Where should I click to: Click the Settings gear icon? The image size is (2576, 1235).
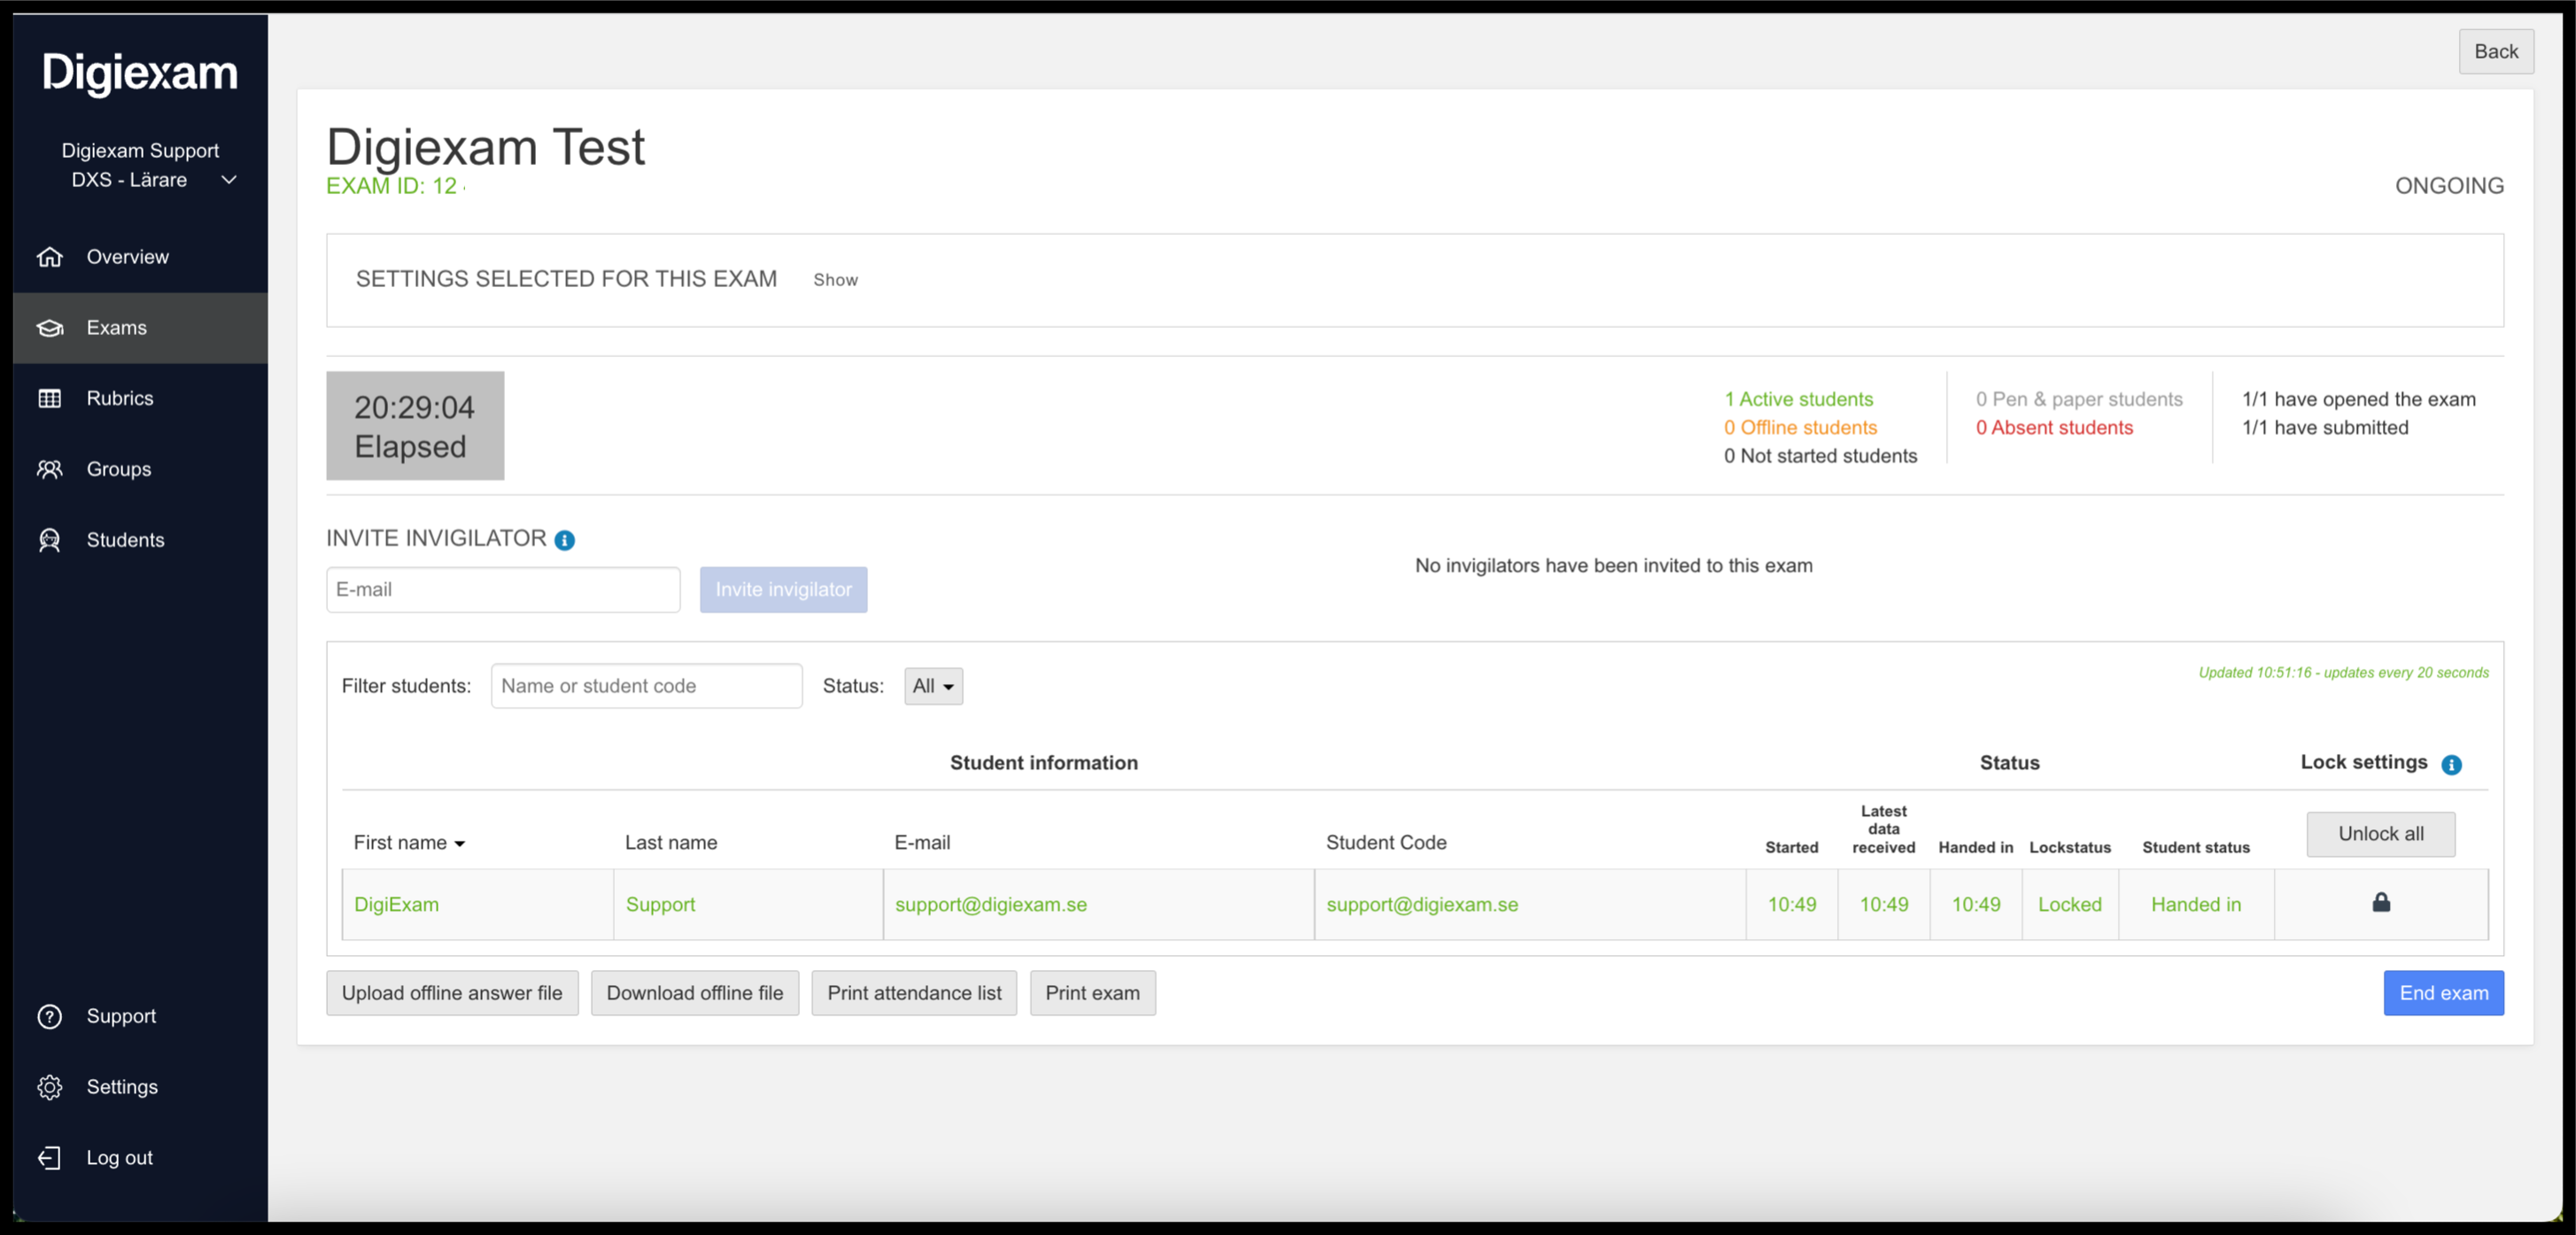49,1087
